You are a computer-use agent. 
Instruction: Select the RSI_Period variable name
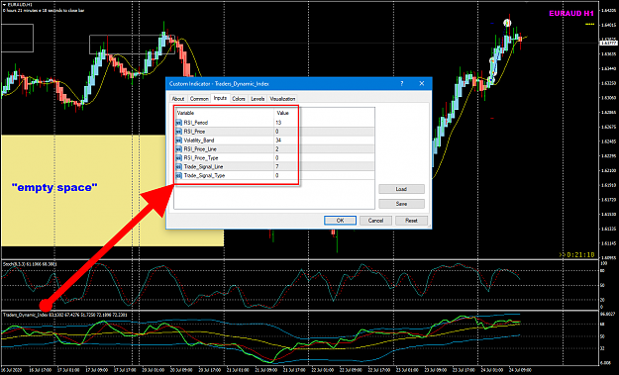(196, 123)
